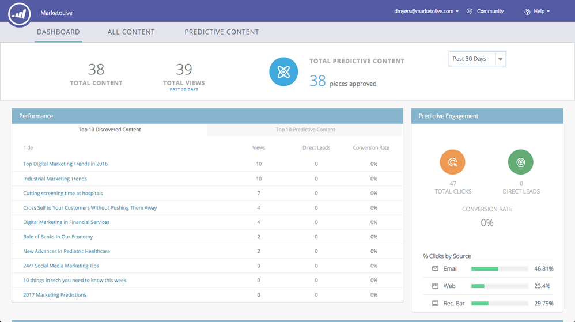The image size is (575, 322).
Task: Click the Community speech bubble icon
Action: point(469,12)
